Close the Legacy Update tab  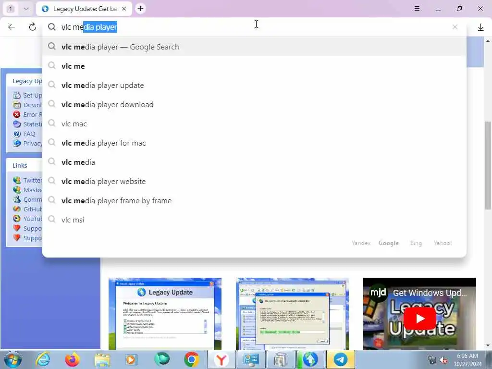[124, 9]
